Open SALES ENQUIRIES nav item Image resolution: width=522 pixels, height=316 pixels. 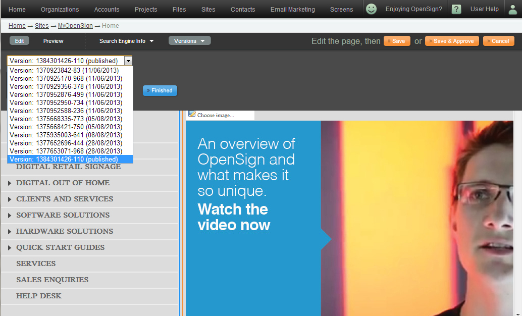pos(53,280)
